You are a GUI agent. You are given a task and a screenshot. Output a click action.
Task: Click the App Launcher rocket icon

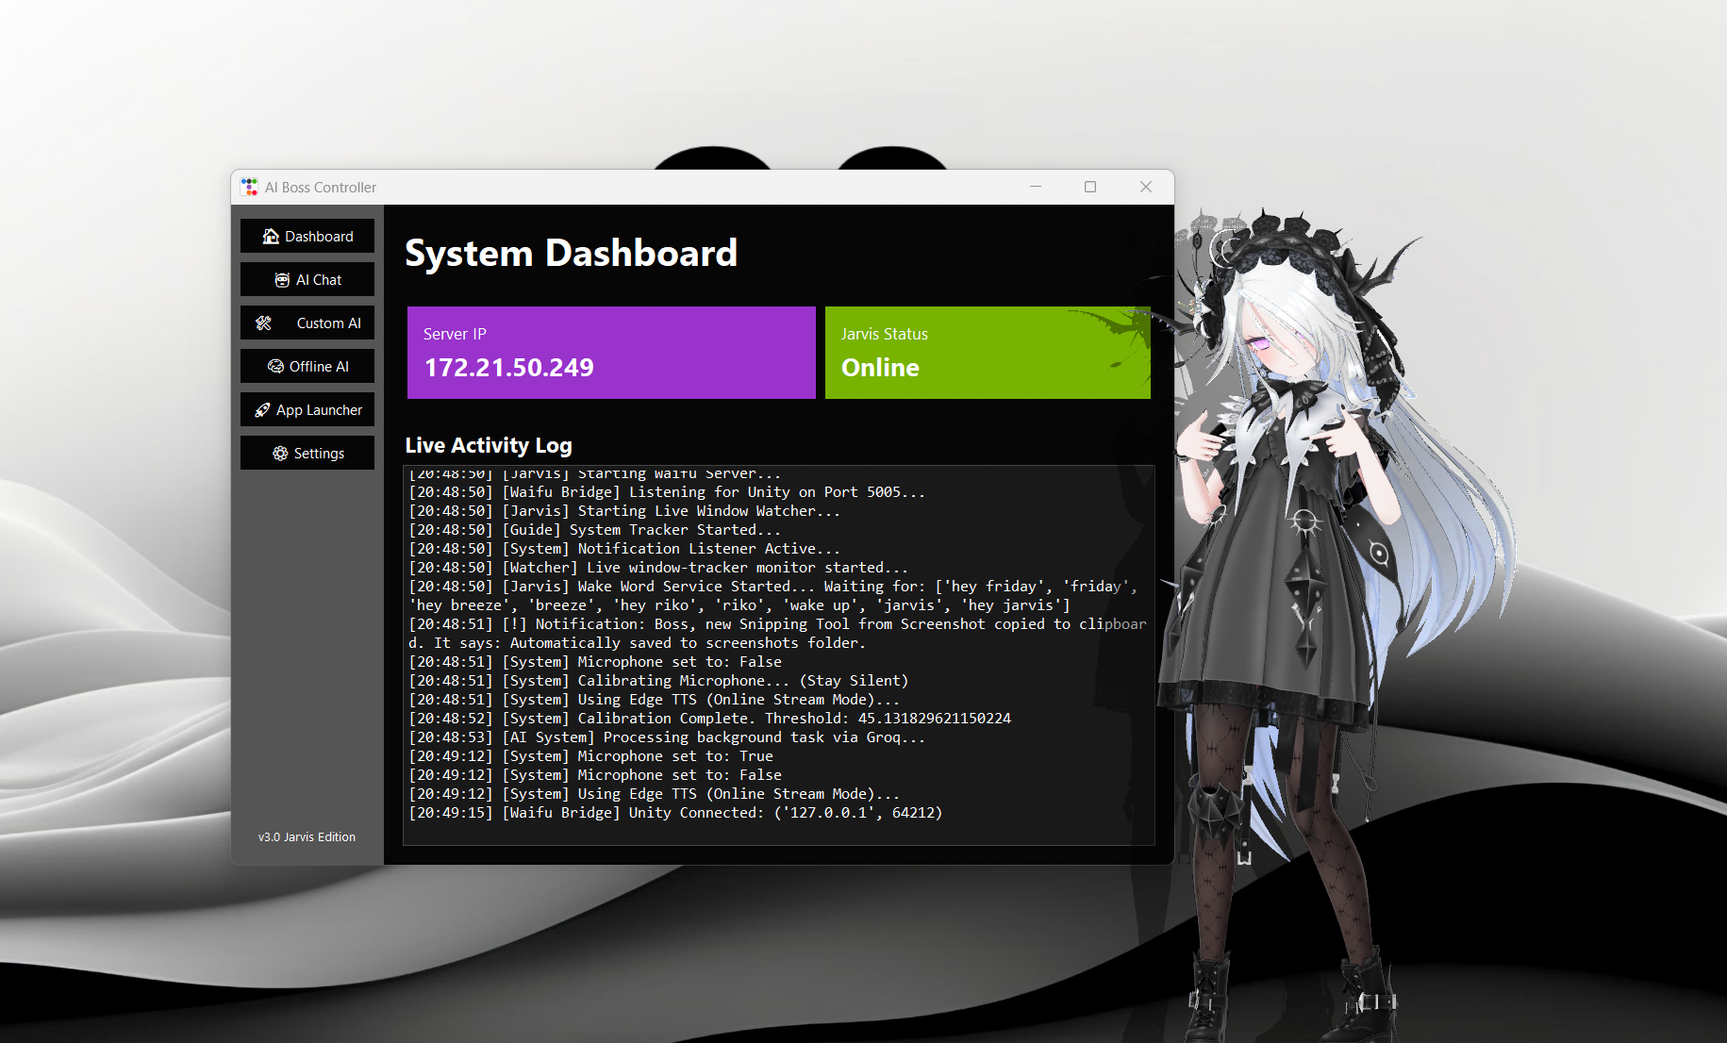click(262, 410)
